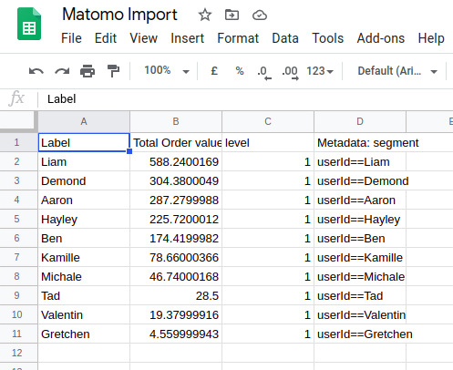Select column C header
This screenshot has height=370, width=453.
pyautogui.click(x=268, y=121)
